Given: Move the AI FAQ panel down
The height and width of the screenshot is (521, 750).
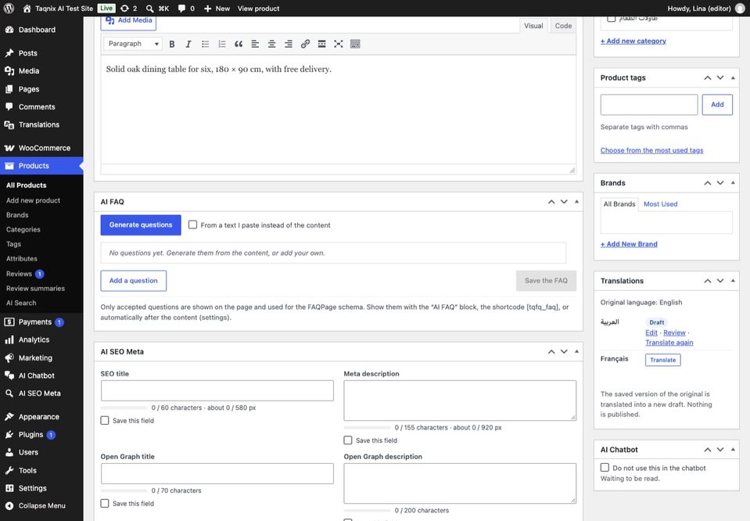Looking at the screenshot, I should point(565,202).
